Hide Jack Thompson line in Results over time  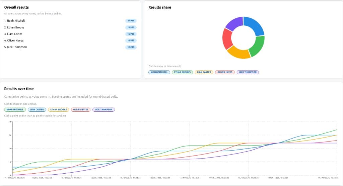click(x=104, y=109)
